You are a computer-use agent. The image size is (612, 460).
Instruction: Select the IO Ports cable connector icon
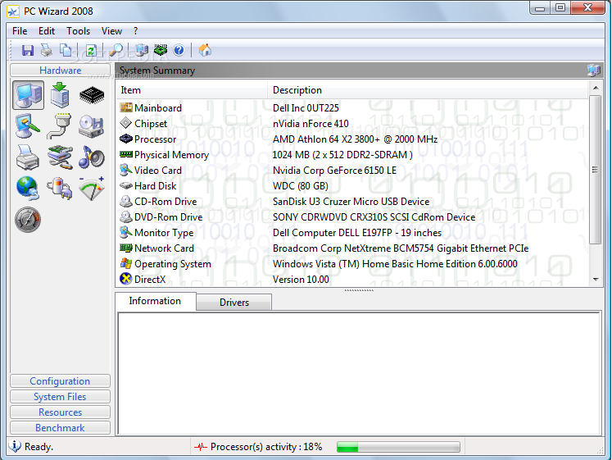pyautogui.click(x=60, y=126)
